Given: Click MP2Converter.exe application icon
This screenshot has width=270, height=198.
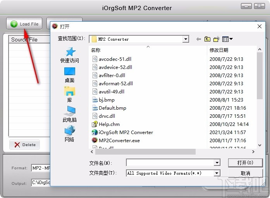Looking at the screenshot, I should (95, 140).
